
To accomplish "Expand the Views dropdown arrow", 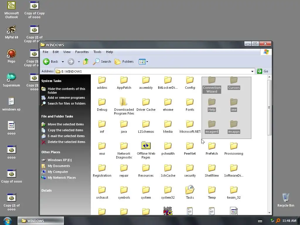I will [147, 62].
